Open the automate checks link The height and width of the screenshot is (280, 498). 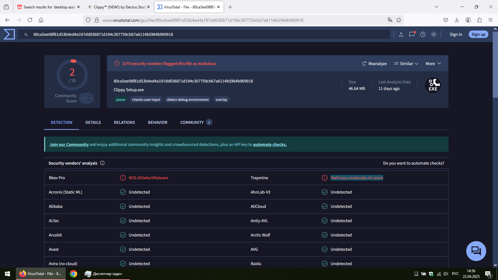pyautogui.click(x=270, y=144)
